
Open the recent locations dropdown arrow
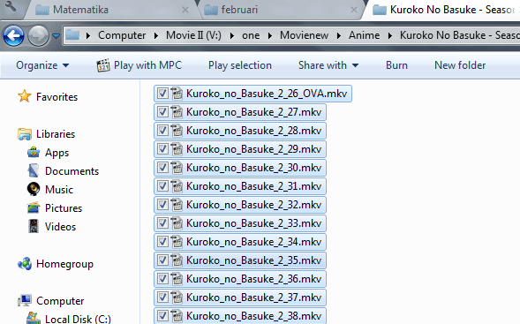point(56,35)
